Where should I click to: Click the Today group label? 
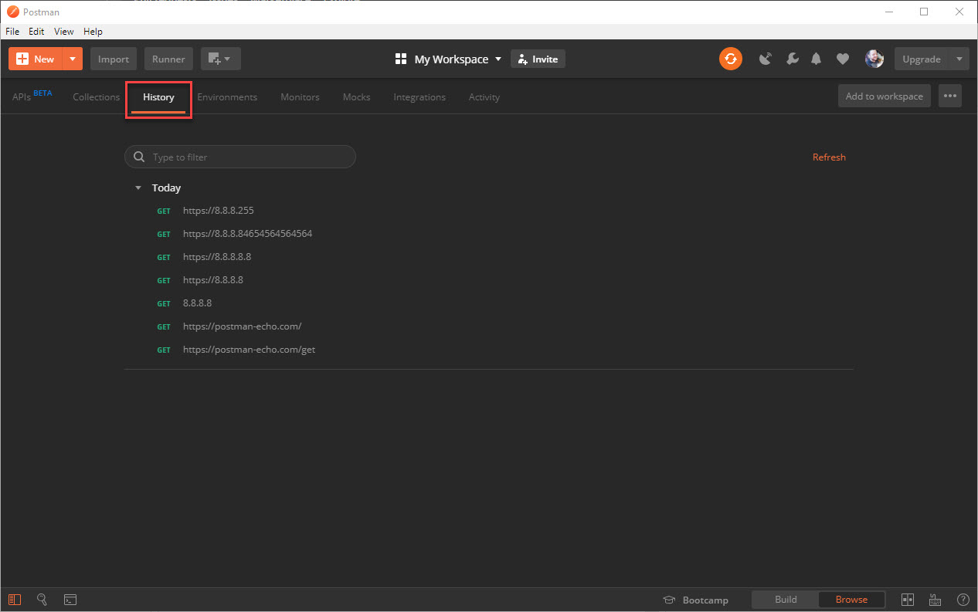[x=166, y=188]
